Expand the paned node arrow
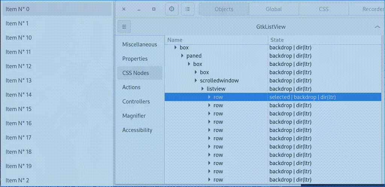 click(x=182, y=56)
